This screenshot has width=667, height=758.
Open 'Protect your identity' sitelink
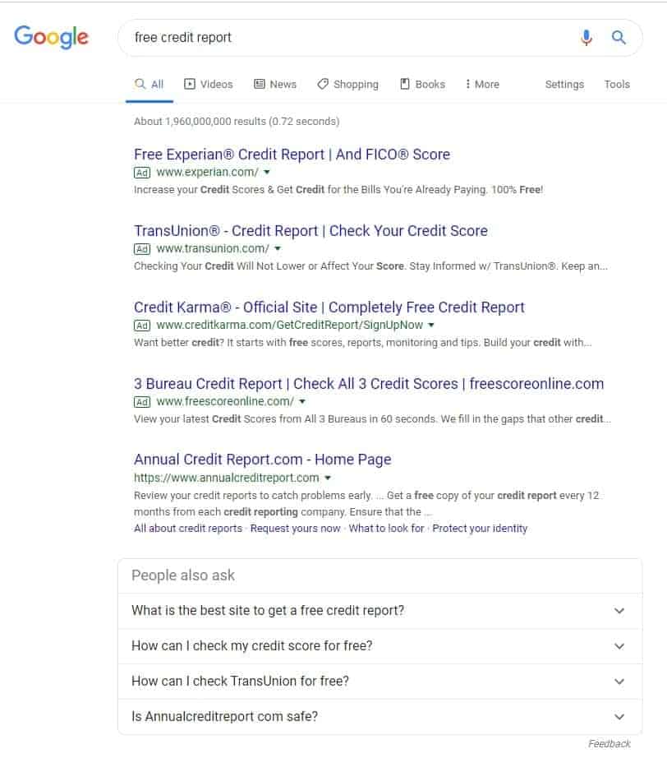[x=480, y=529]
